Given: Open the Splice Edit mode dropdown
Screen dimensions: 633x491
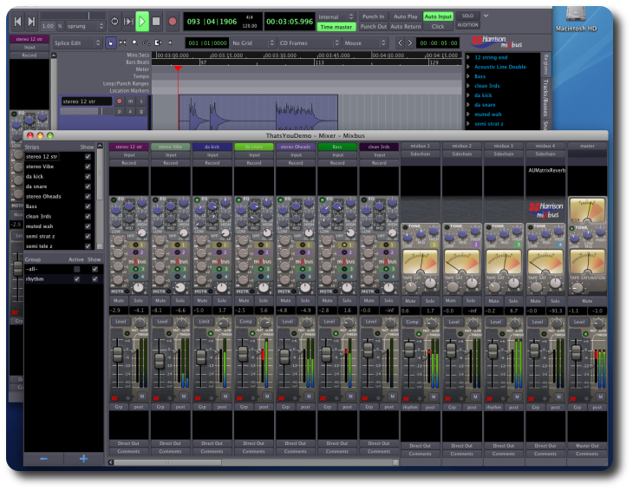Looking at the screenshot, I should click(75, 43).
